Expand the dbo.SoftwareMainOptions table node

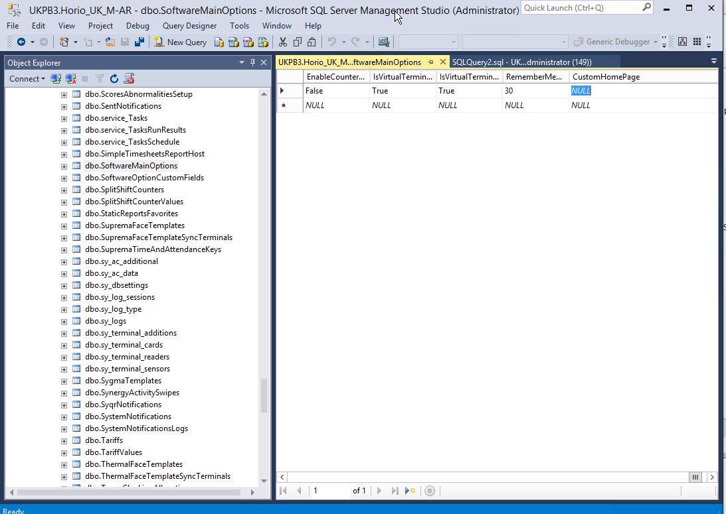tap(64, 166)
